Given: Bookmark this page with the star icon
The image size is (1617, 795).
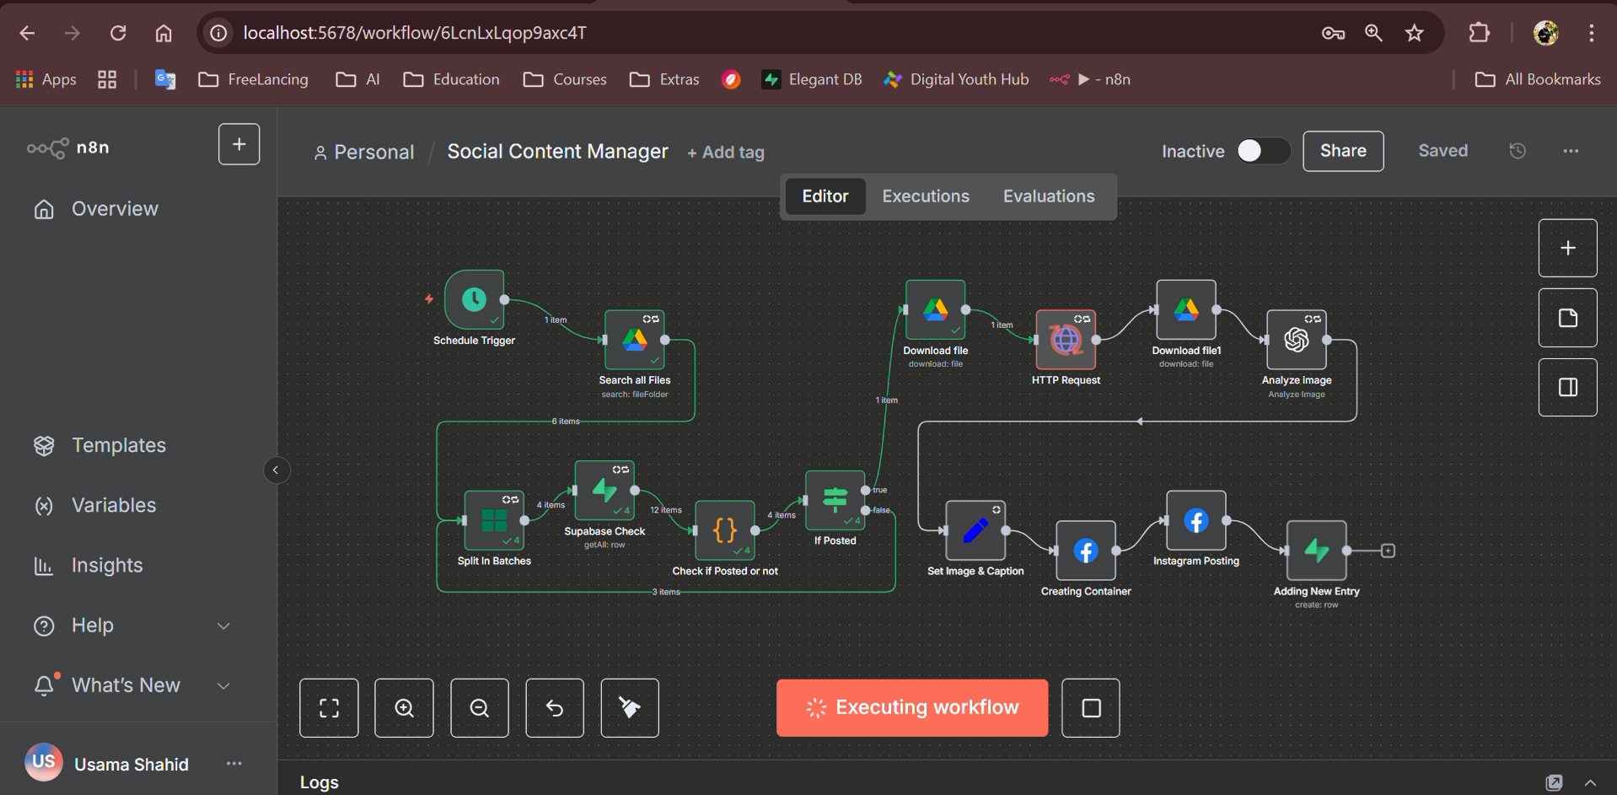Looking at the screenshot, I should pyautogui.click(x=1414, y=33).
